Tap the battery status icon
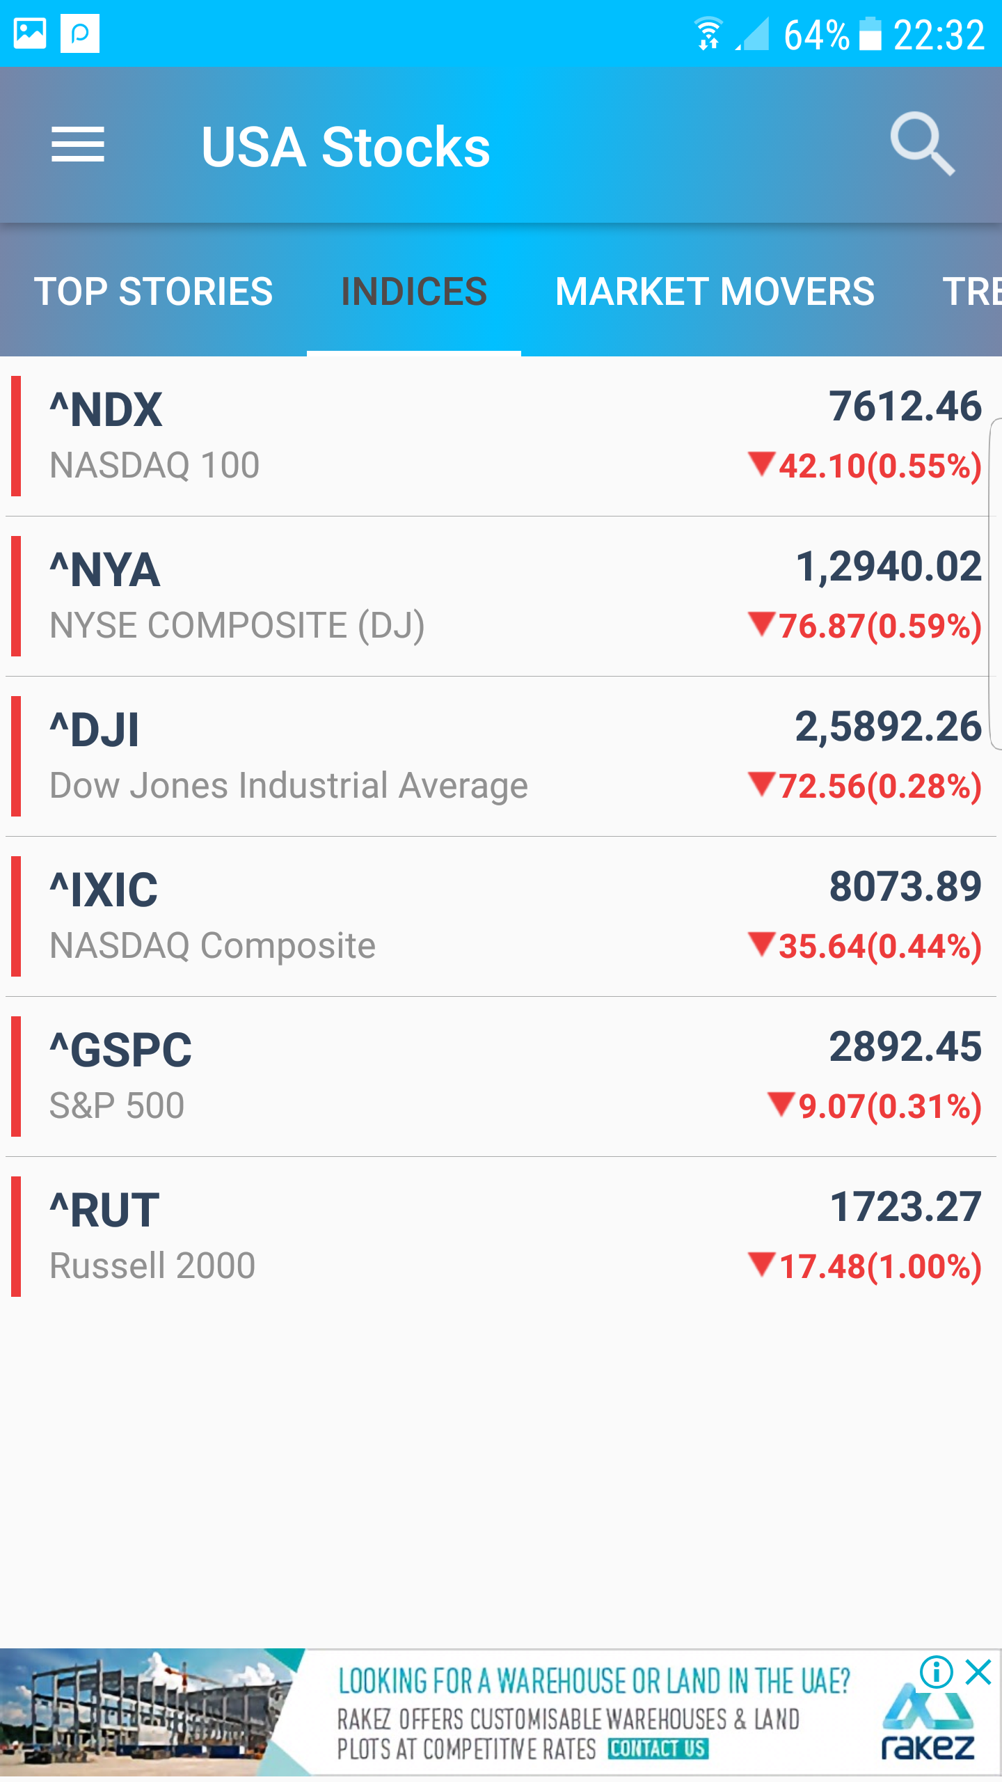 tap(870, 33)
